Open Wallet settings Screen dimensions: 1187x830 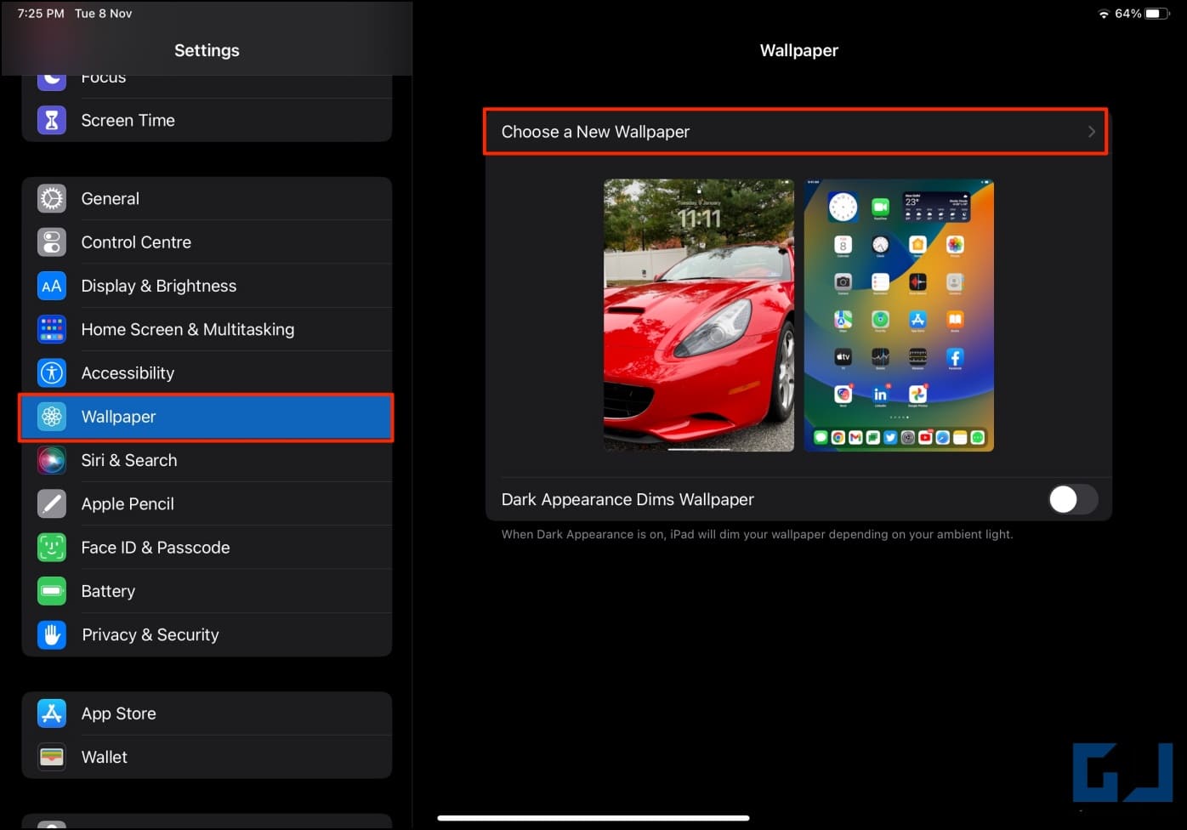pos(207,757)
